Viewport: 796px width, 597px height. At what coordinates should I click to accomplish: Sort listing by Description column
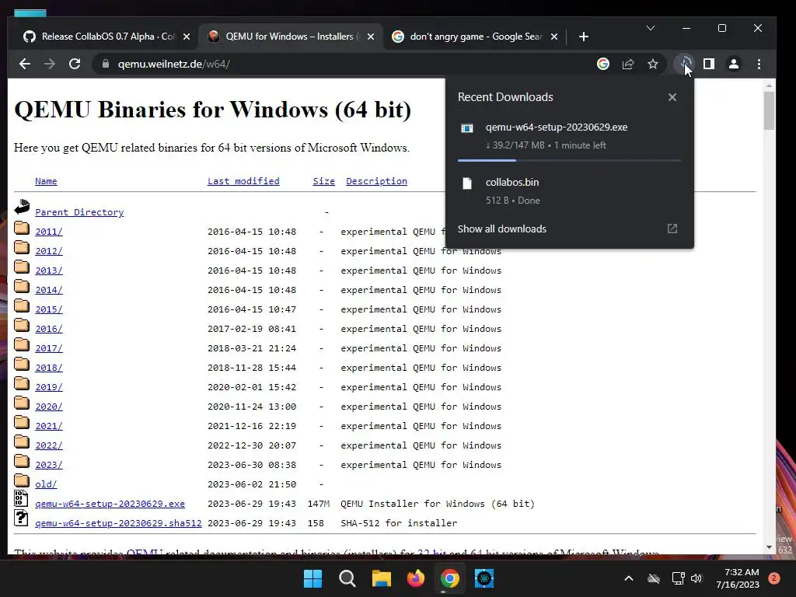coord(377,181)
